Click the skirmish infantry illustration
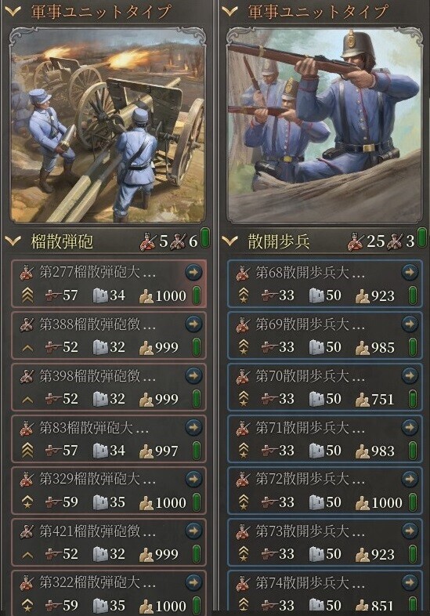Screen dimensions: 430x616 click(324, 125)
